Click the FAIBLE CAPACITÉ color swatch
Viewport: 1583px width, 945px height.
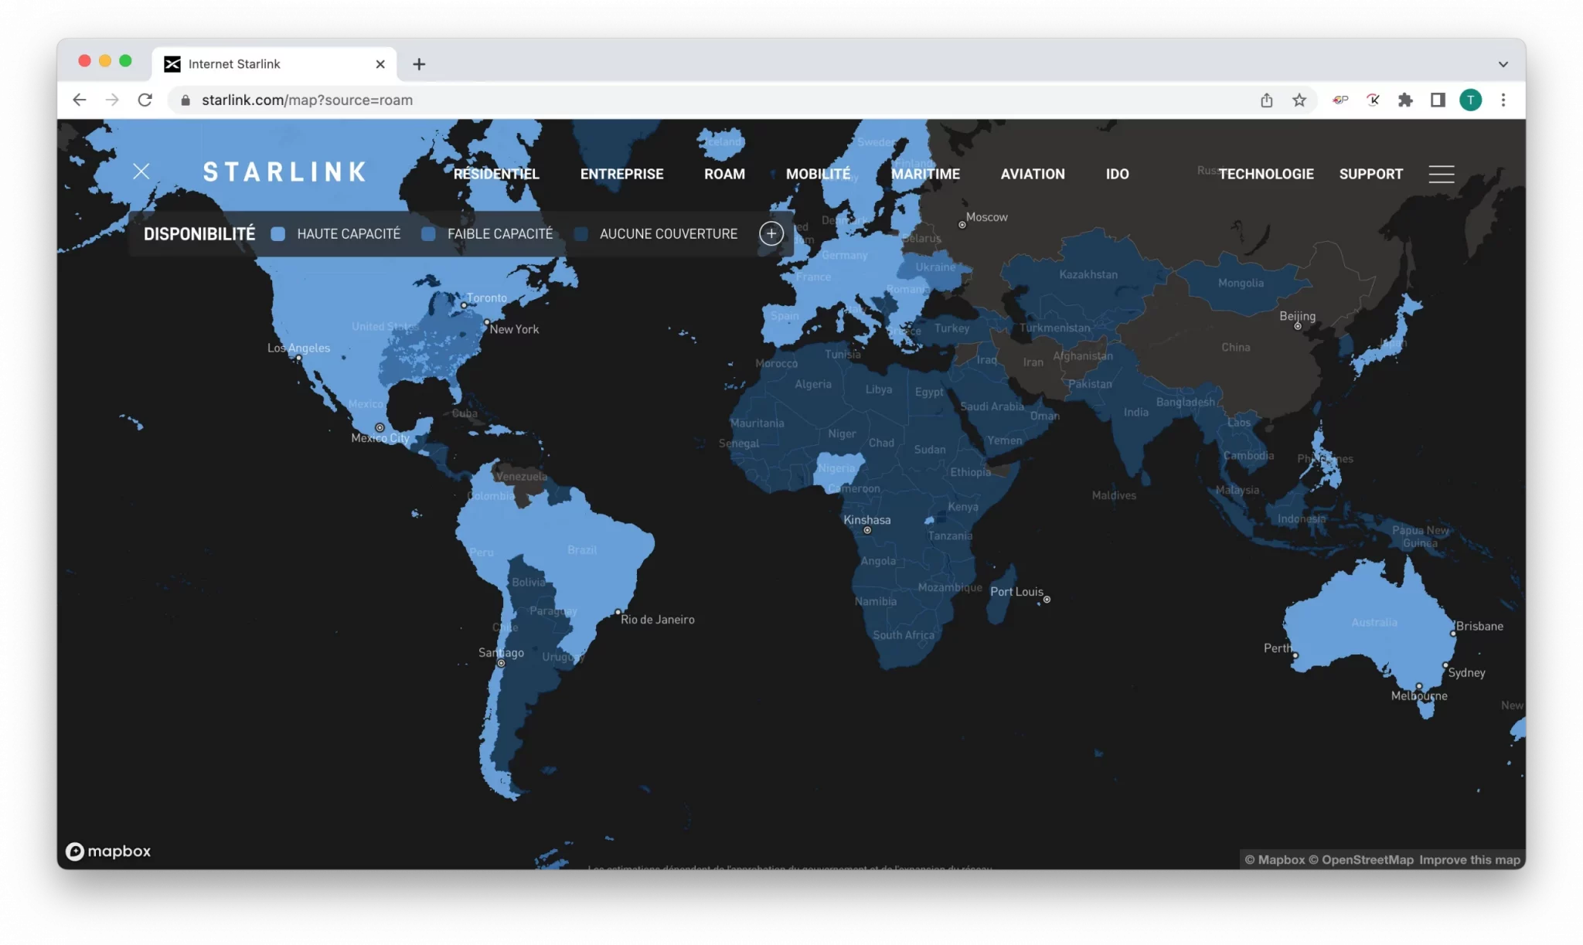click(x=428, y=234)
